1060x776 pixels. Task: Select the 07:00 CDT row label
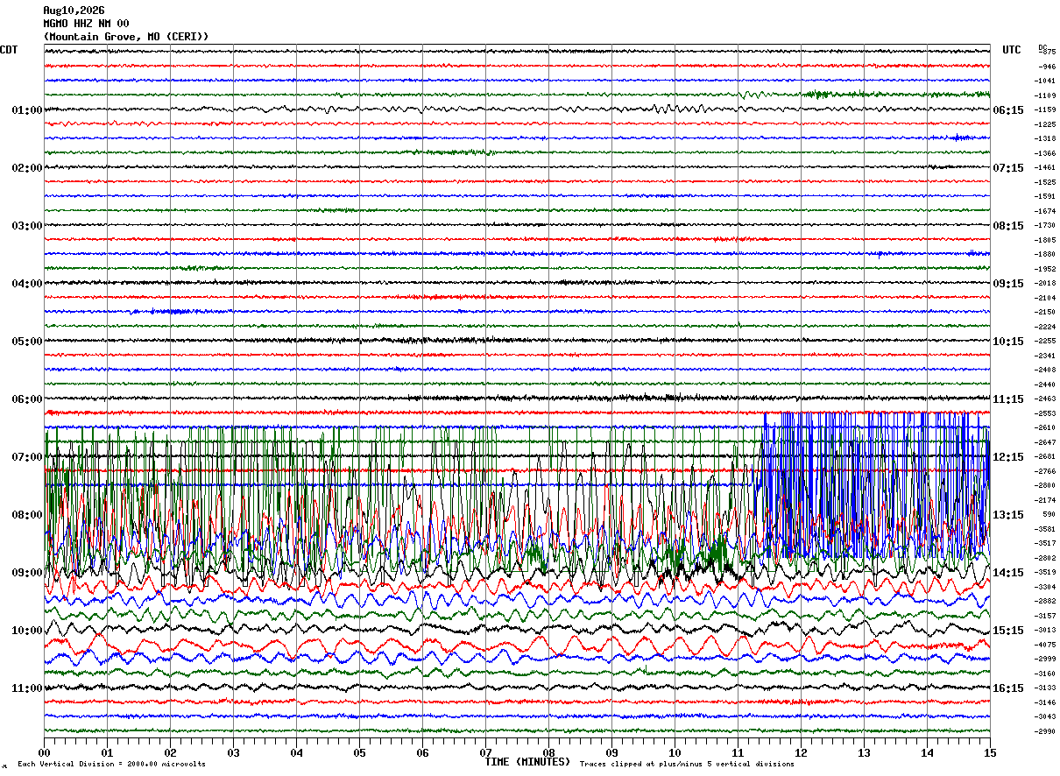coord(26,457)
